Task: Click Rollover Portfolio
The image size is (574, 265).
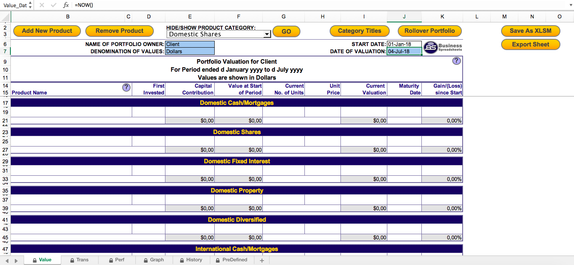Action: 429,31
